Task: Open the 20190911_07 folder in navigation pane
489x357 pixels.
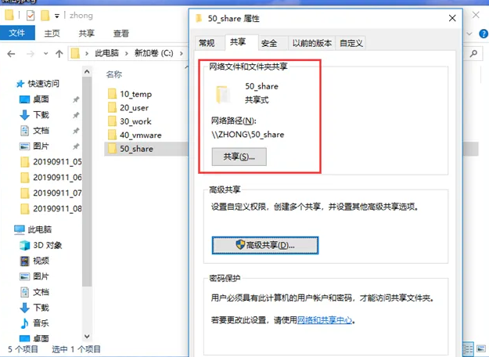Action: (57, 193)
